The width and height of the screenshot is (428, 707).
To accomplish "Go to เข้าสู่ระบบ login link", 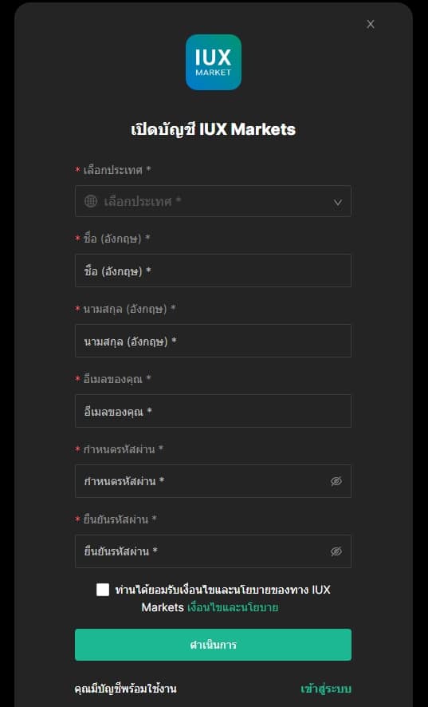I will (x=326, y=689).
